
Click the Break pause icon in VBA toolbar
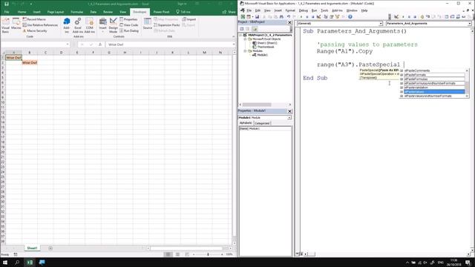[x=307, y=17]
